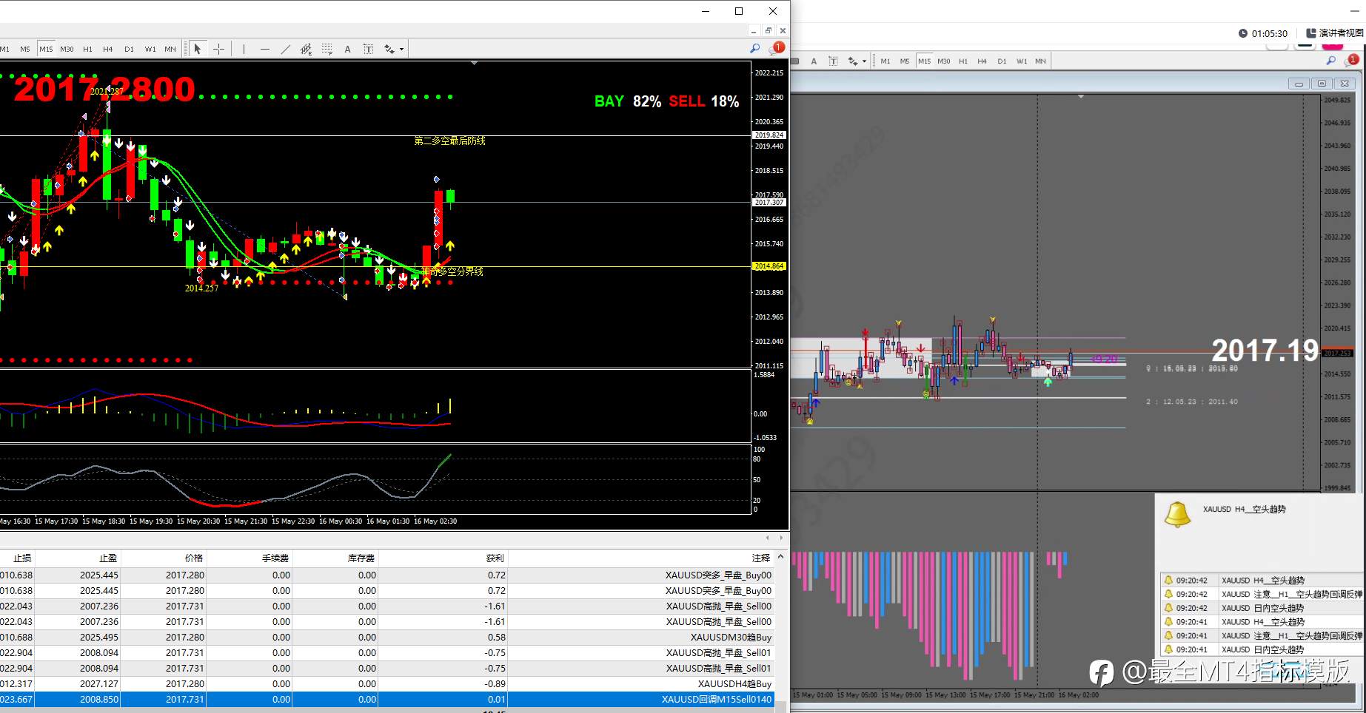Choose the horizontal line drawing tool

264,49
